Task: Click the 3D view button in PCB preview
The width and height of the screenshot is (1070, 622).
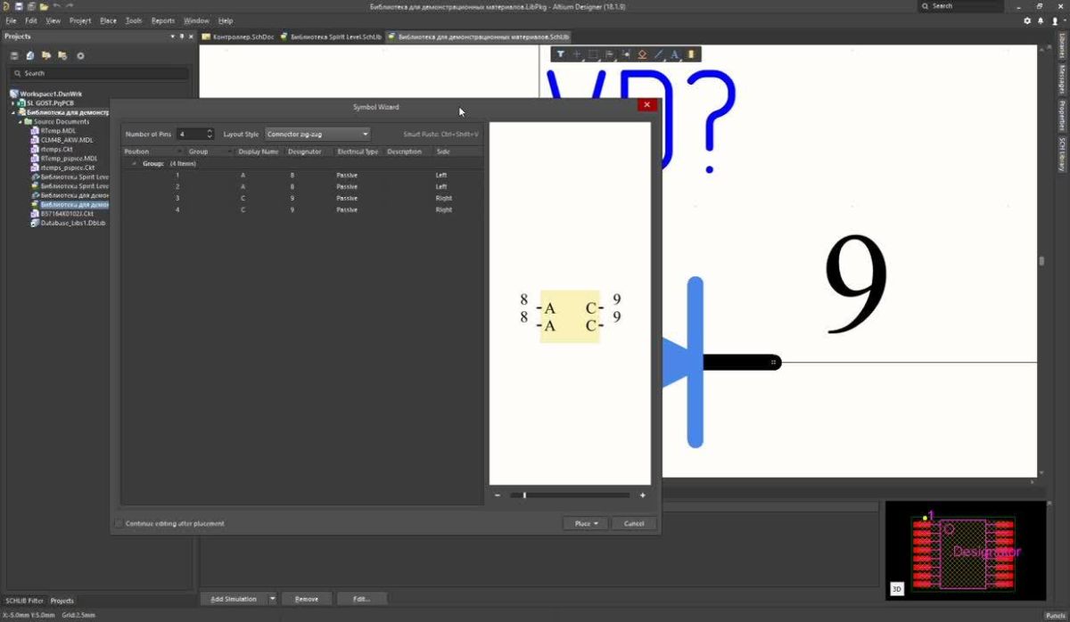Action: tap(895, 589)
